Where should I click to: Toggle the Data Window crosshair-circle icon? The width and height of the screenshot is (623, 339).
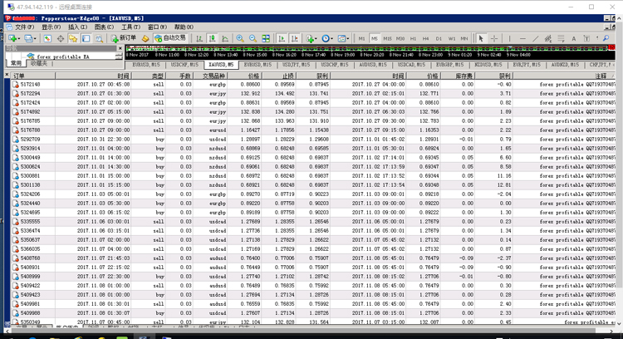tap(61, 38)
